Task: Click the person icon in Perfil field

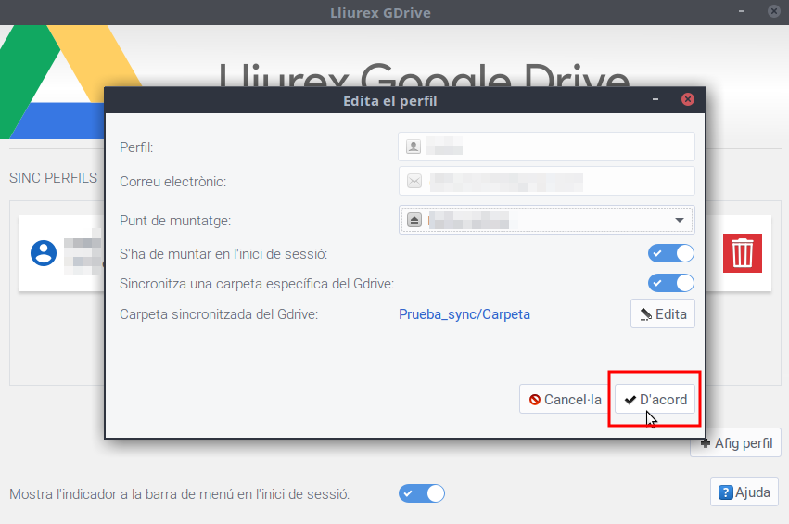Action: [x=414, y=147]
